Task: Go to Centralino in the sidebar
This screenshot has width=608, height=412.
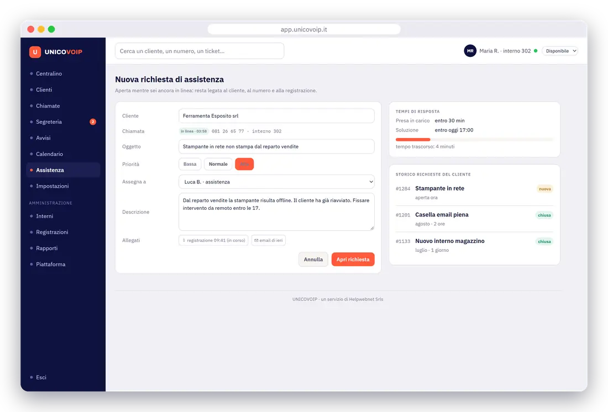Action: (x=49, y=73)
